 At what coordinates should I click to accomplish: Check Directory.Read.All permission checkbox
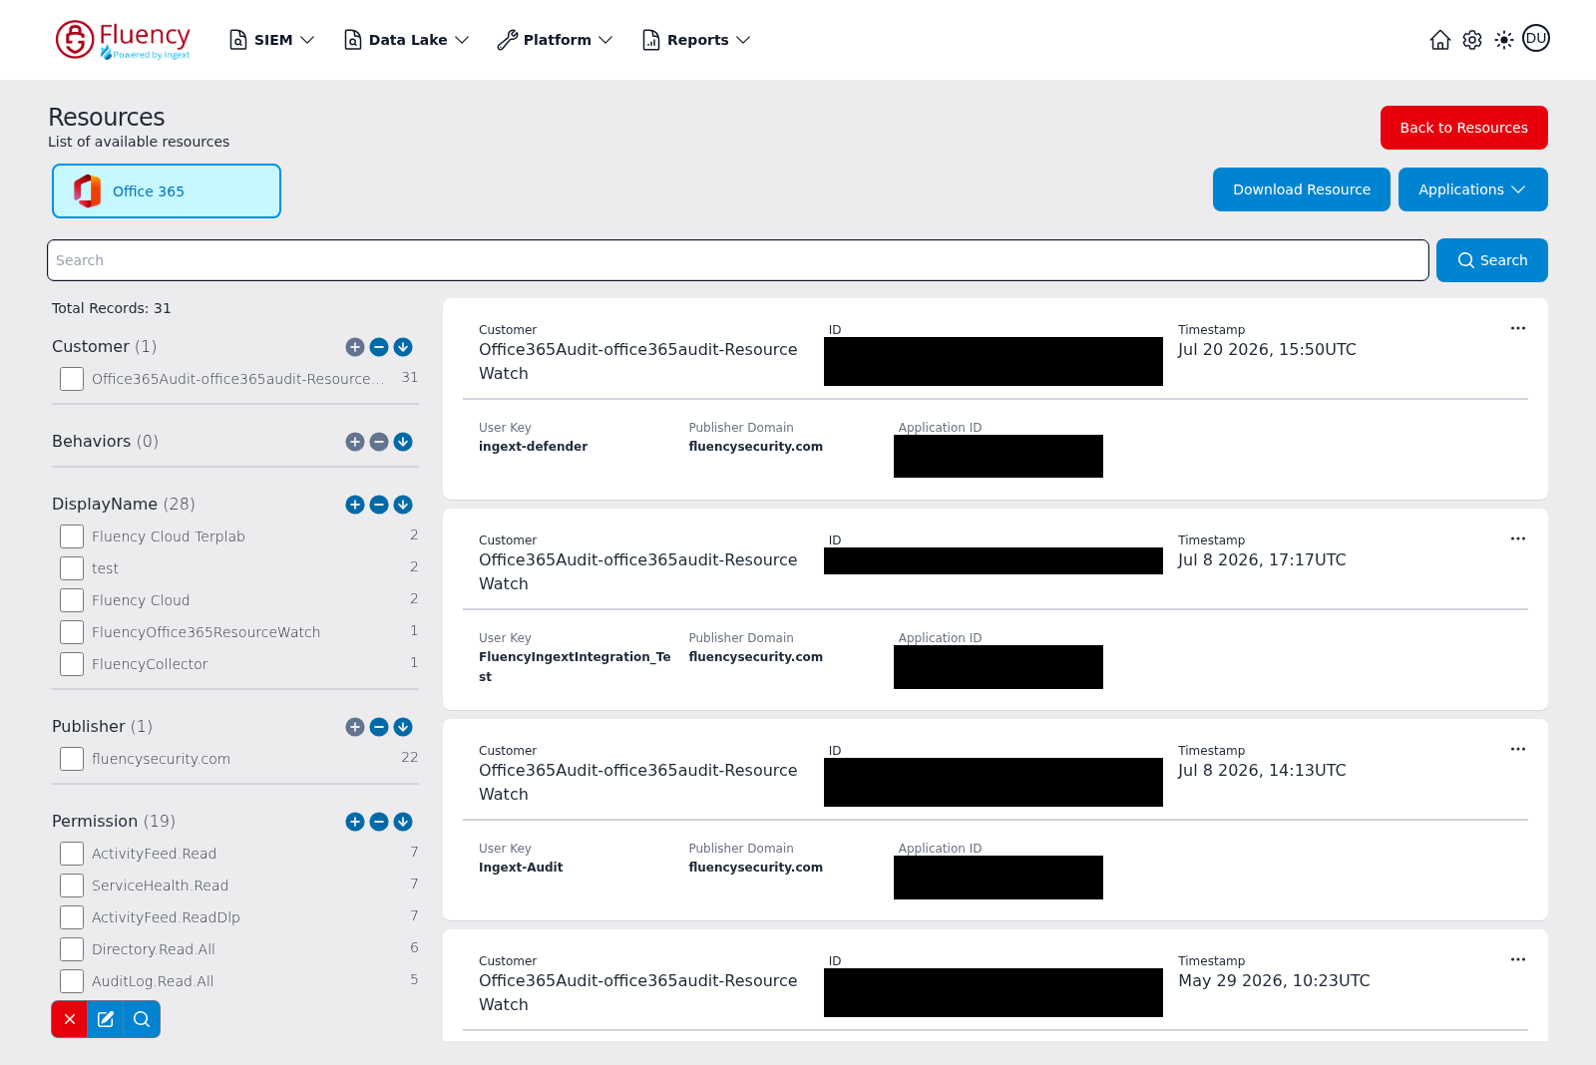click(x=72, y=949)
